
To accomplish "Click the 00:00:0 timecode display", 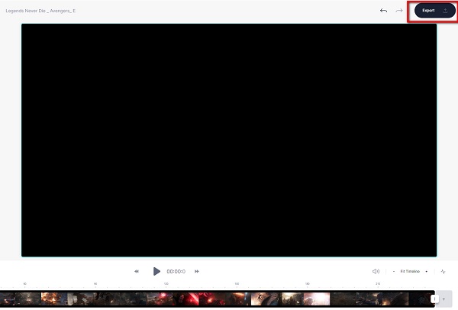I will (x=176, y=271).
